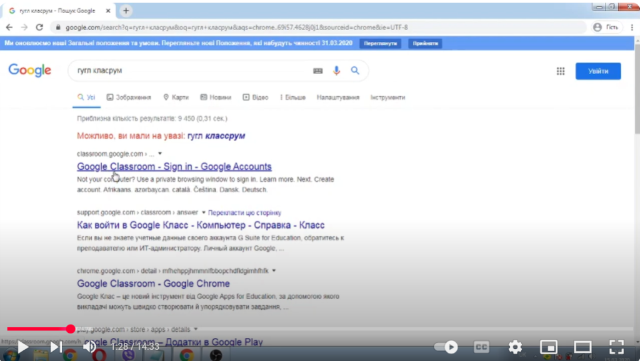Switch to theater mode
The height and width of the screenshot is (361, 640).
pyautogui.click(x=582, y=347)
